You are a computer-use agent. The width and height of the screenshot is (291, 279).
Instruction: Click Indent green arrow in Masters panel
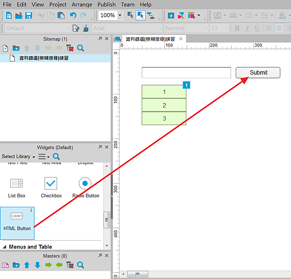pos(48,265)
